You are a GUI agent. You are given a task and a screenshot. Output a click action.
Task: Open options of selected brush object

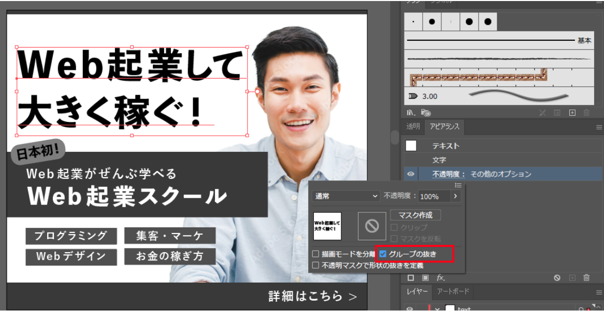[557, 113]
